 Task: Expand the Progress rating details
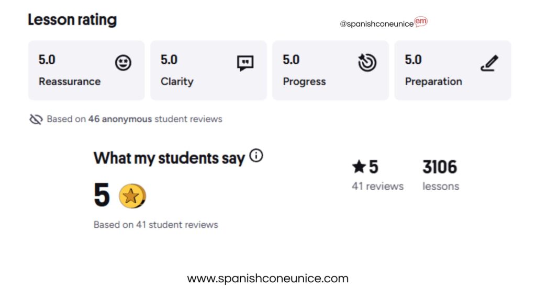click(x=330, y=70)
